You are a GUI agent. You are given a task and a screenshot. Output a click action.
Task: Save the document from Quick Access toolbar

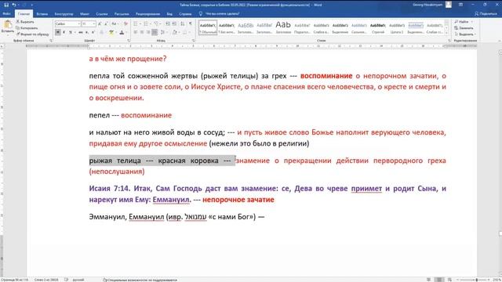[6, 5]
